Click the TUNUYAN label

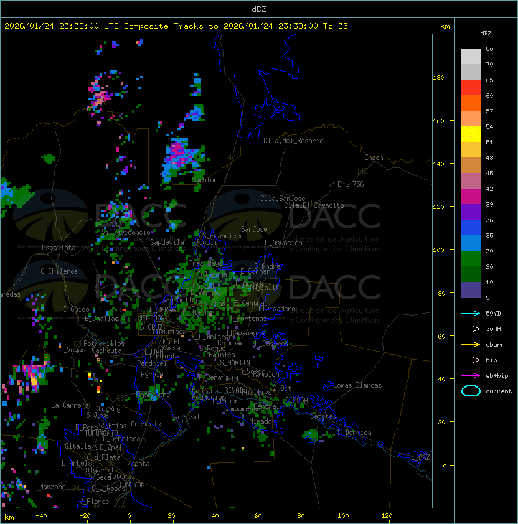132,485
